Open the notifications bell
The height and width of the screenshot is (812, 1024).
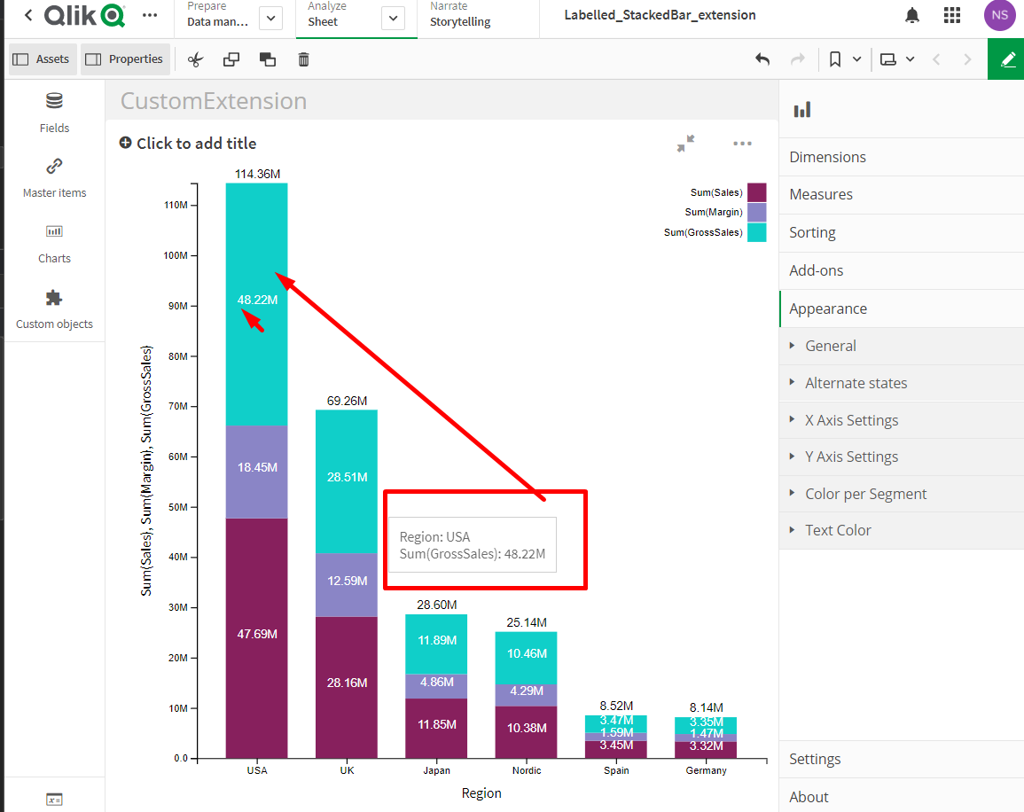[x=912, y=15]
